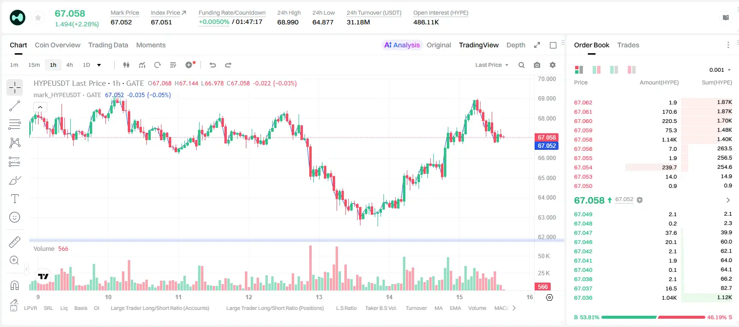Open the Coin Overview tab
739x327 pixels.
coord(58,45)
